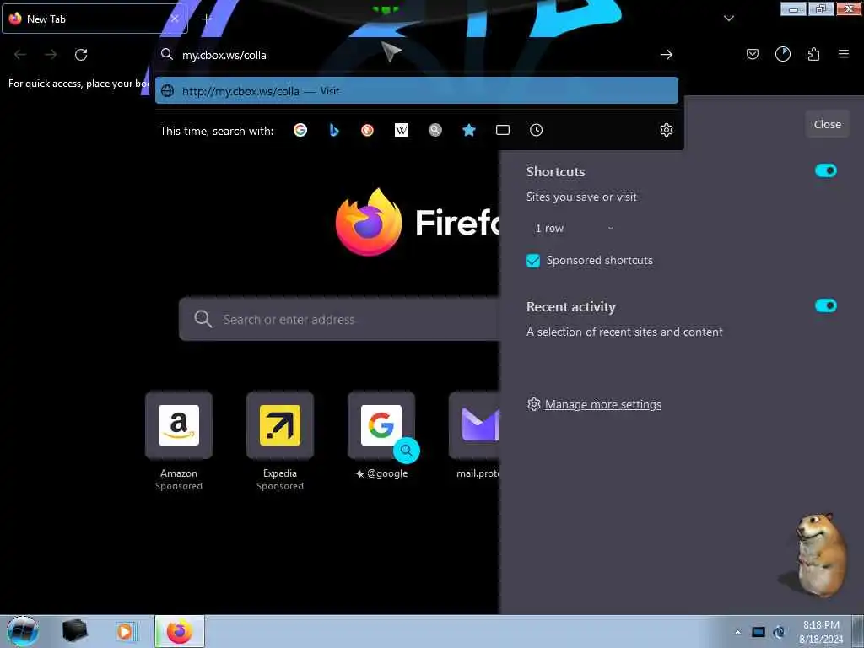Open search settings gear in urlbar
This screenshot has width=864, height=648.
tap(667, 130)
